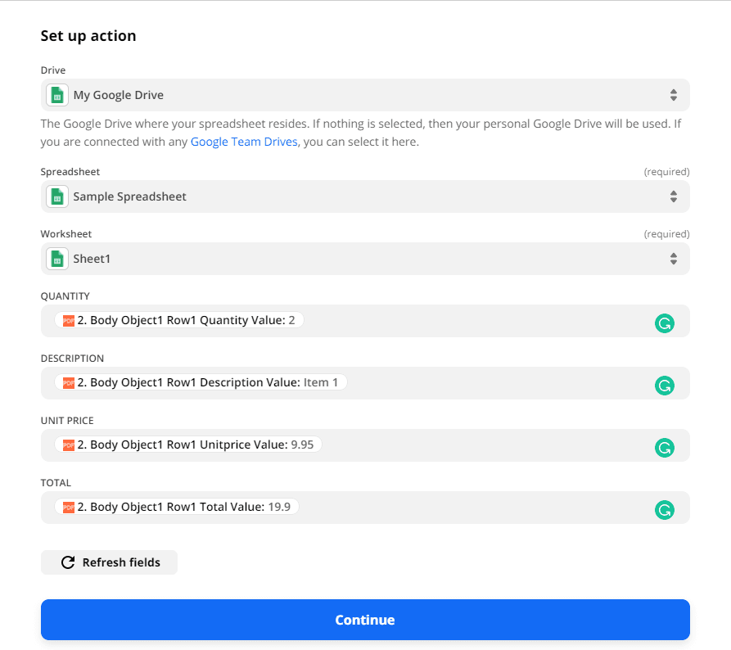
Task: Click the Continue button
Action: tap(365, 620)
